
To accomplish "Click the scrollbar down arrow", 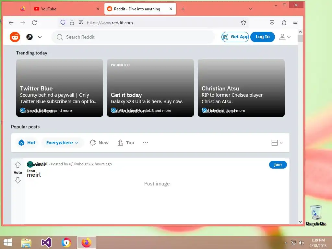I will pos(300,222).
